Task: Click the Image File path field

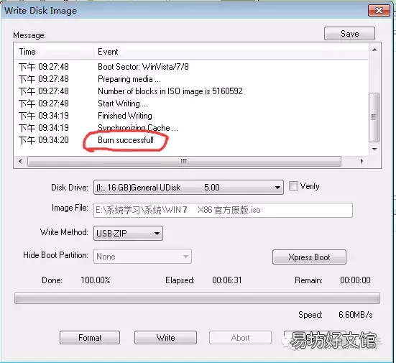Action: 223,210
